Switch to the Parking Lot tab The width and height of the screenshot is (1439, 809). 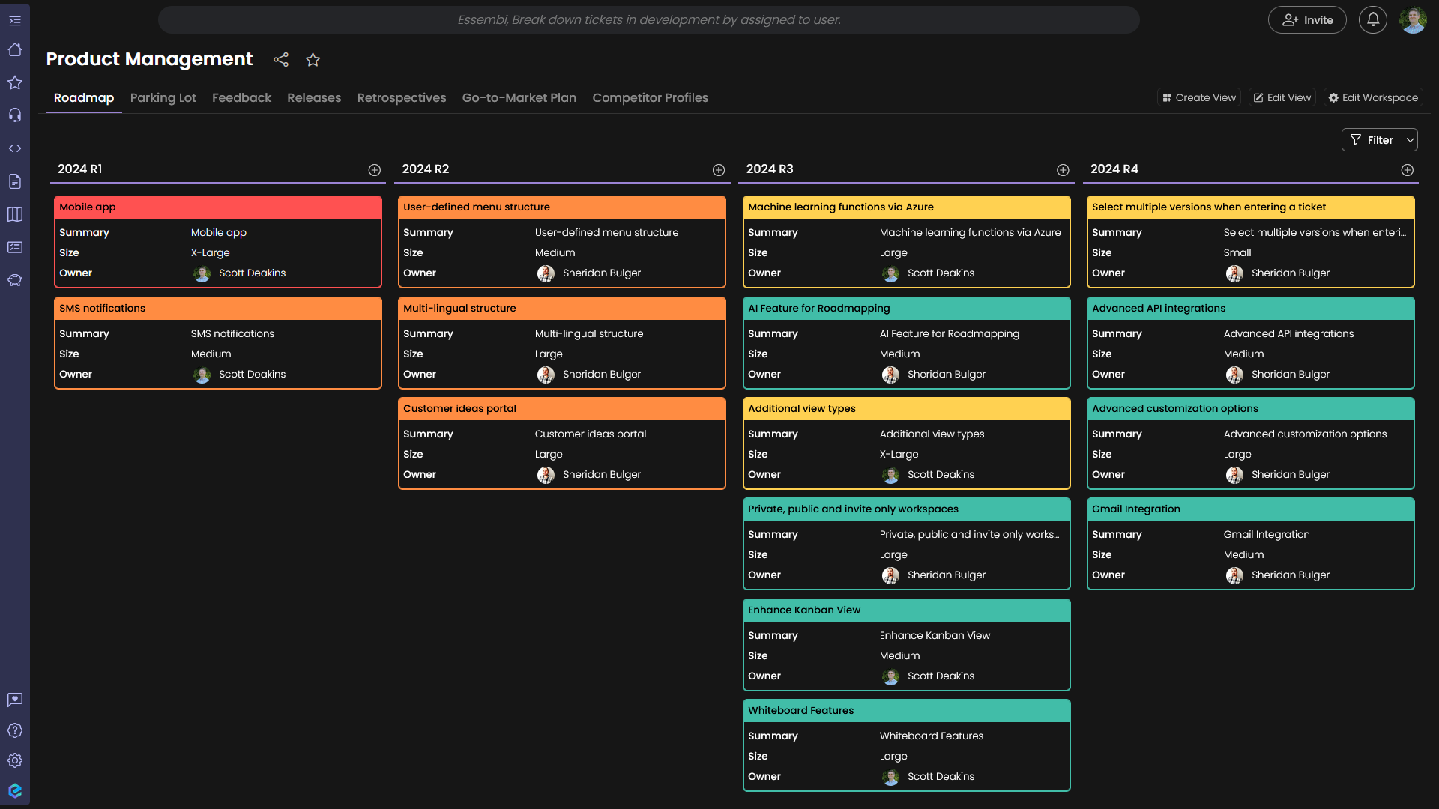(163, 98)
